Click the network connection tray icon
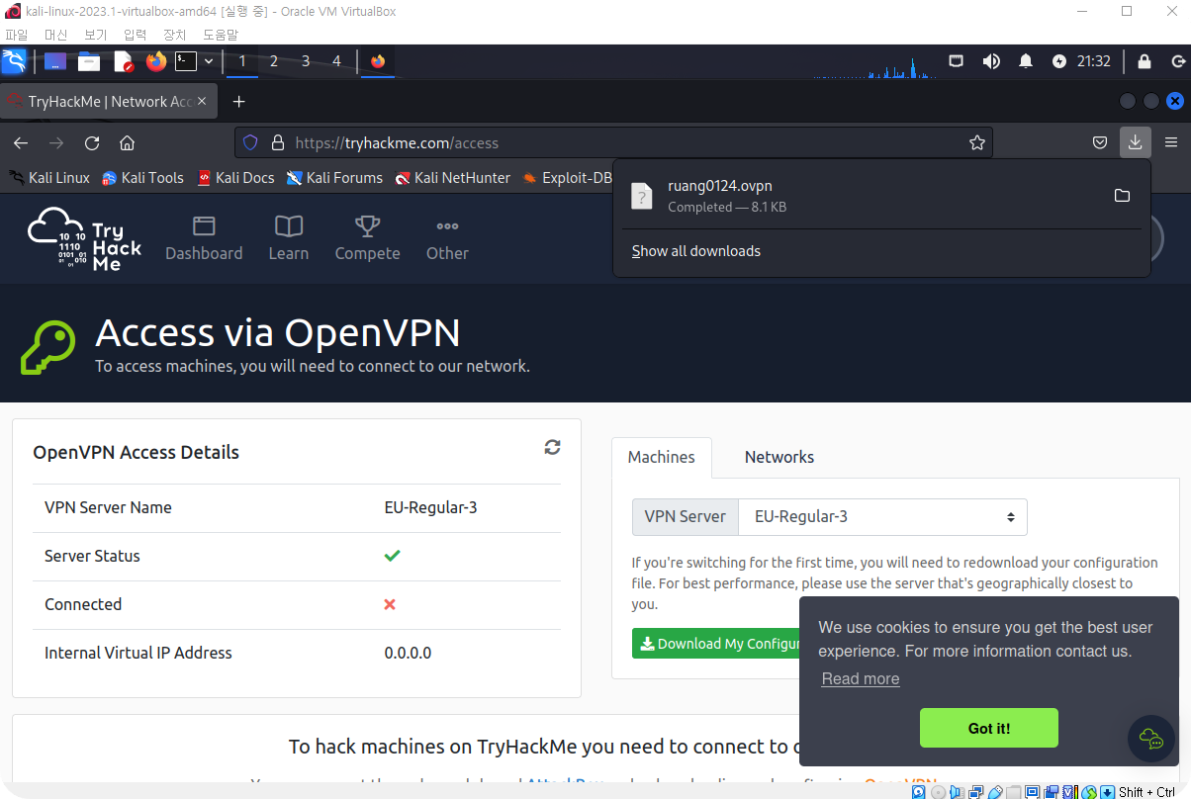This screenshot has height=799, width=1191. tap(957, 61)
